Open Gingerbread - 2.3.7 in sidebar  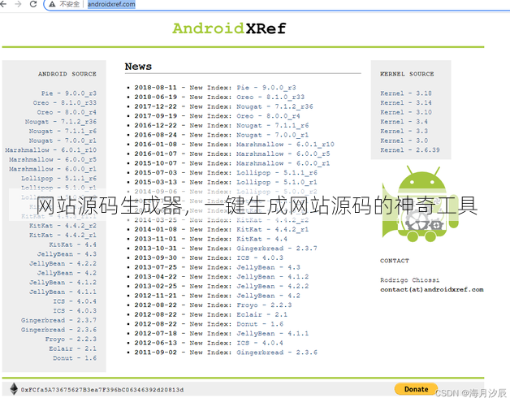click(x=58, y=320)
